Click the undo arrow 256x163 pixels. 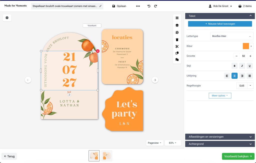pos(149,6)
